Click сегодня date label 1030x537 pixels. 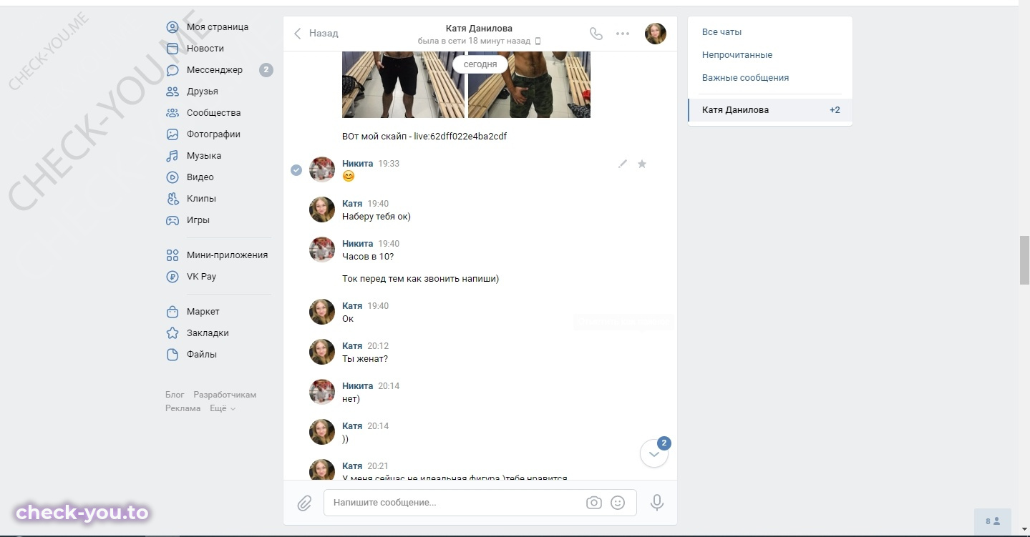(480, 64)
